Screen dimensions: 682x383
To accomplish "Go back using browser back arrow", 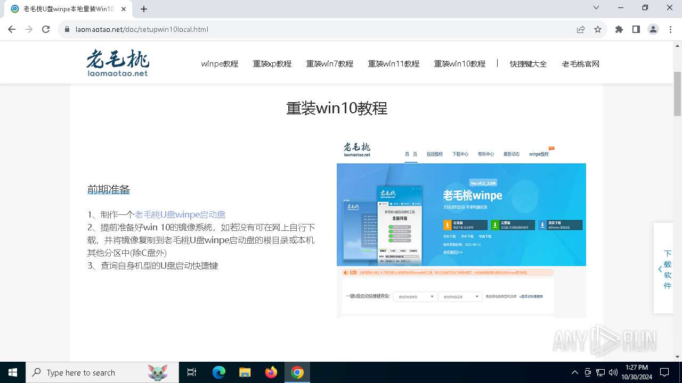I will click(12, 29).
